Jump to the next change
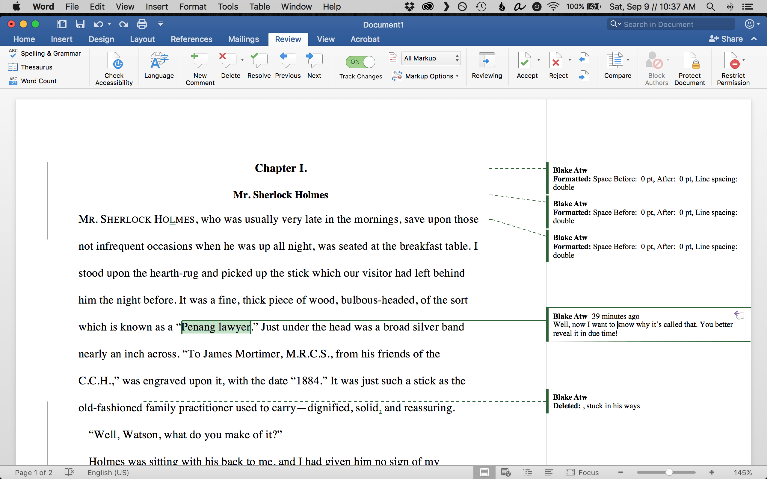 tap(584, 76)
